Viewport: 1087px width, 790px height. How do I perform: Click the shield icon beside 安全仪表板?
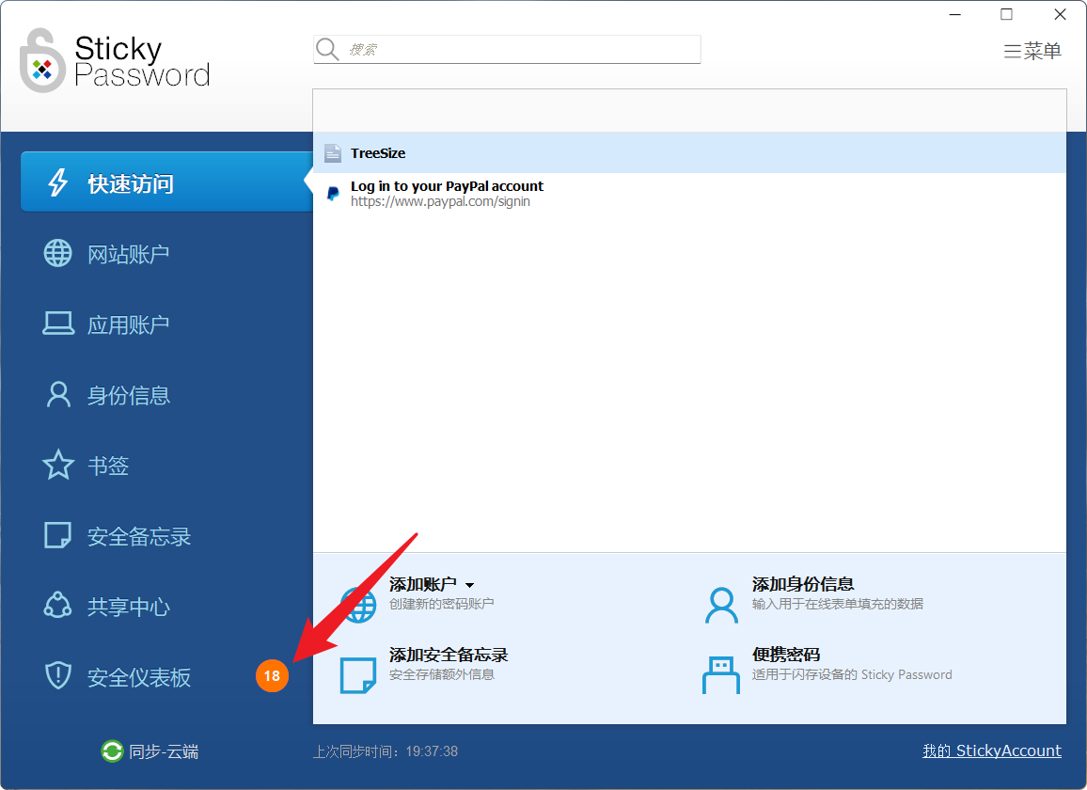58,675
